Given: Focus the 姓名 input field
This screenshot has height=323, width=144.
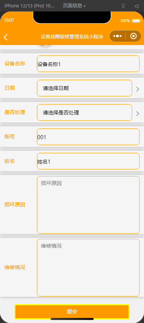Looking at the screenshot, I should coord(88,161).
